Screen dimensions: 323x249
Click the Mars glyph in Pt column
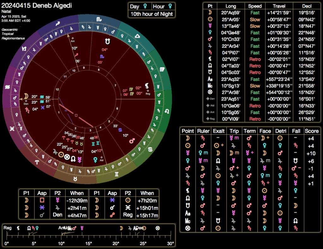point(210,39)
